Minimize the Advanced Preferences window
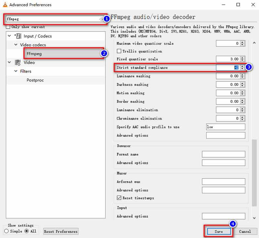The image size is (259, 238). point(223,5)
